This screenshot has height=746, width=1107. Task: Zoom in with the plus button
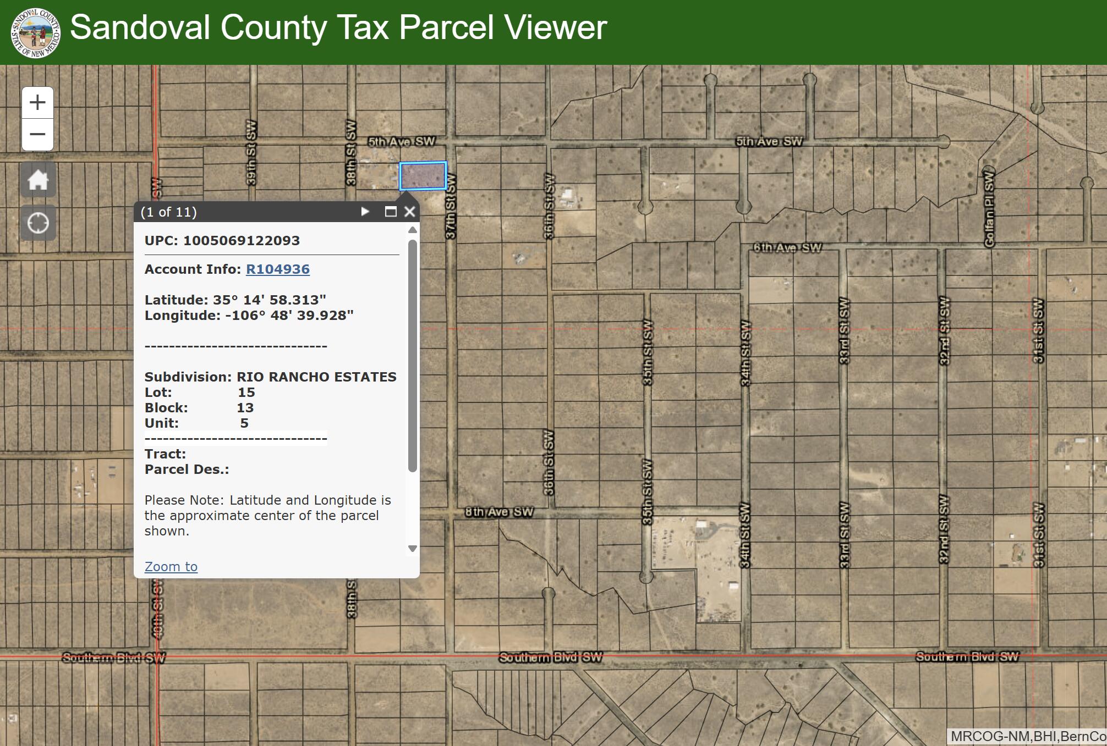click(37, 103)
